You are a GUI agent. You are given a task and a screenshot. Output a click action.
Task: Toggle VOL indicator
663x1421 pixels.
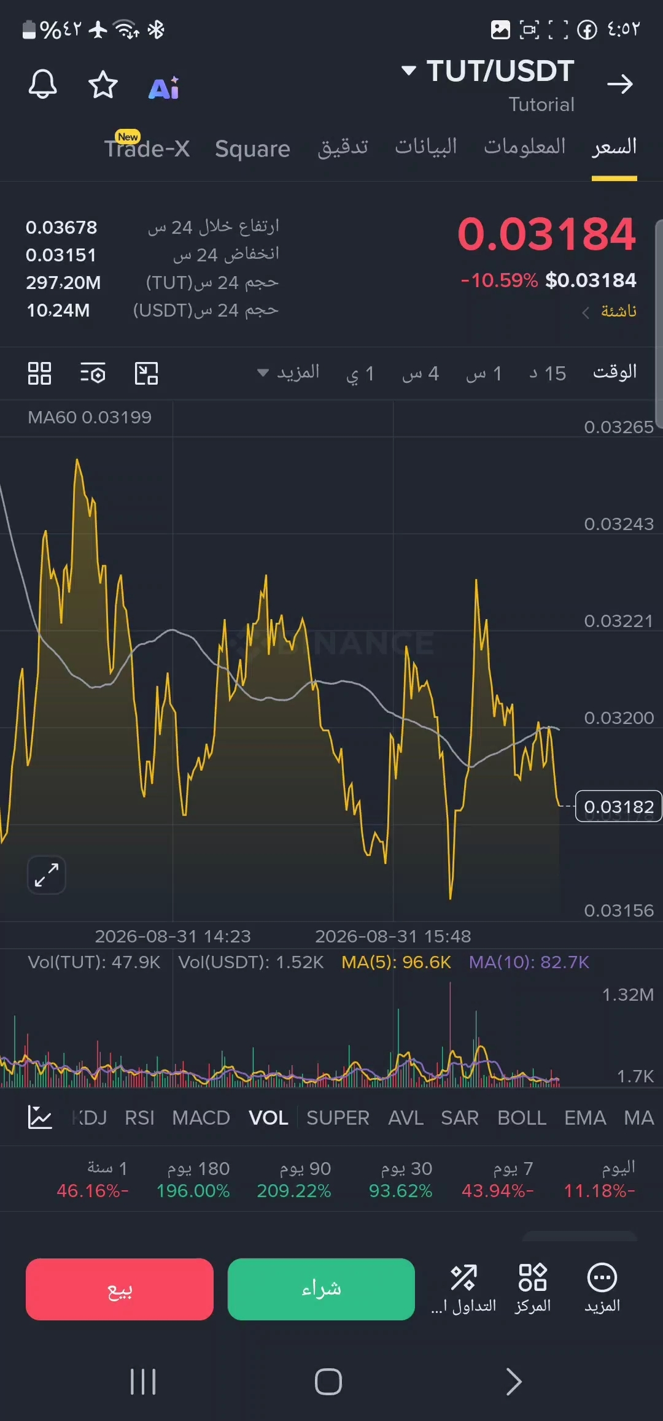tap(269, 1118)
